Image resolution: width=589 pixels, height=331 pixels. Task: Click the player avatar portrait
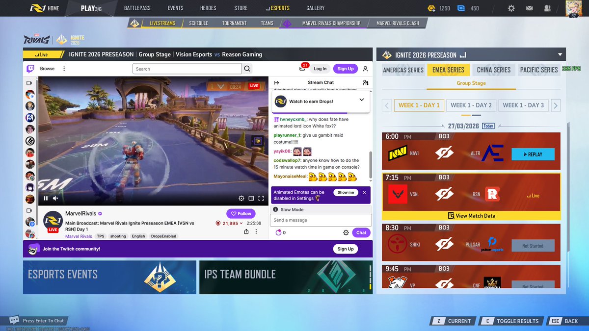[573, 8]
